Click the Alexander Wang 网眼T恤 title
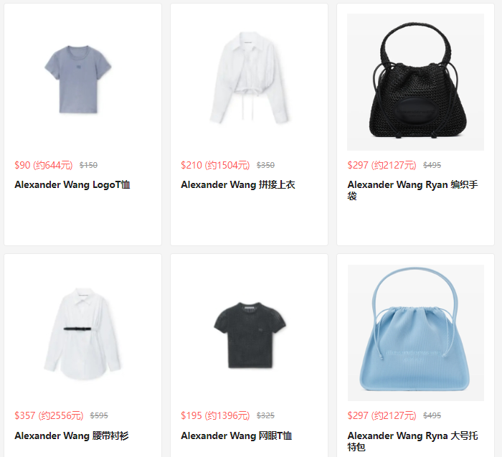The image size is (502, 457). (236, 435)
